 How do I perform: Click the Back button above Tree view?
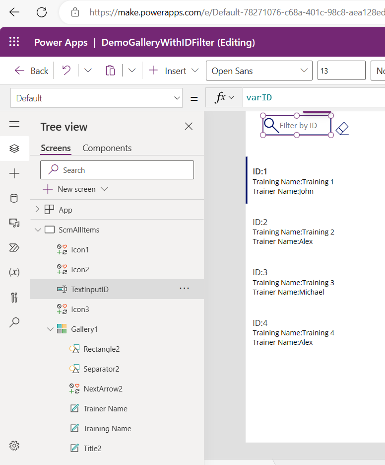tap(31, 70)
